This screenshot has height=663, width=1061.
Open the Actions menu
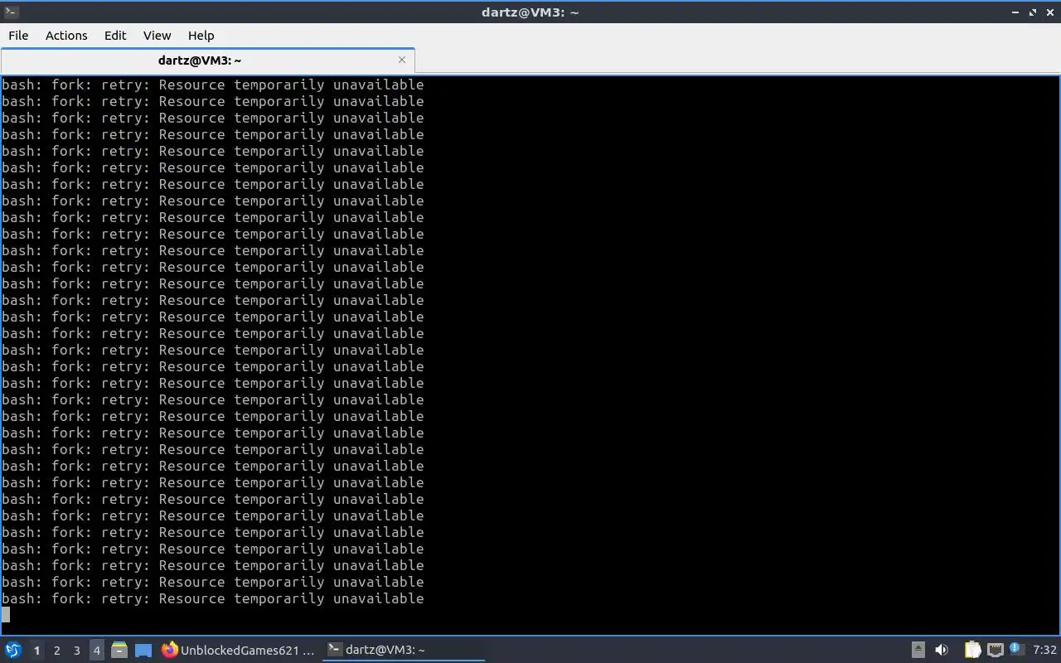(x=66, y=36)
